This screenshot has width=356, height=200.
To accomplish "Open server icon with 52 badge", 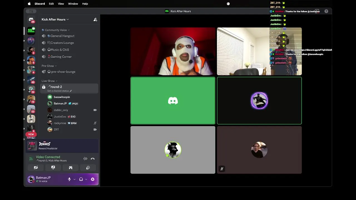I will [x=31, y=109].
